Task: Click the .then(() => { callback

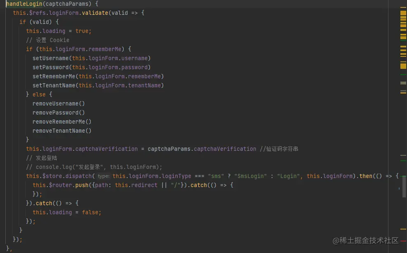Action: (x=377, y=176)
